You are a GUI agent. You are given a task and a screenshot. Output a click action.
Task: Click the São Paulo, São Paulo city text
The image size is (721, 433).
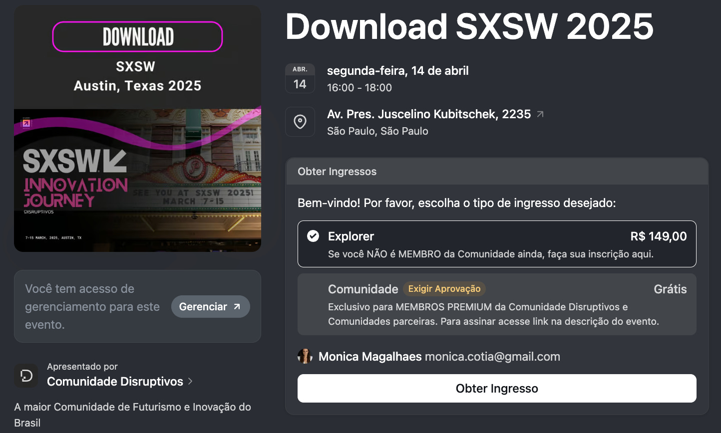tap(377, 131)
